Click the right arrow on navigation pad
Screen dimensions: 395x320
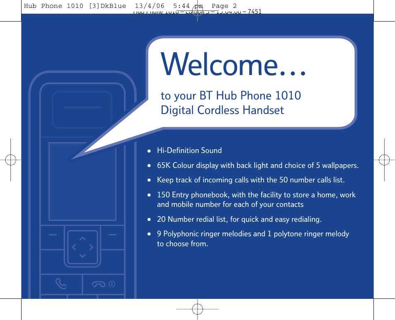(x=91, y=247)
